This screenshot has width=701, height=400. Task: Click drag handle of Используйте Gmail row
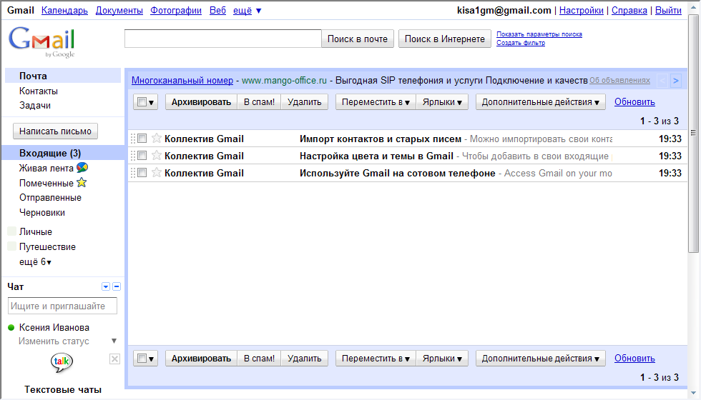133,173
